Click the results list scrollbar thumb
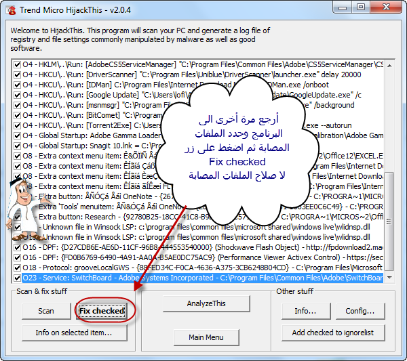The height and width of the screenshot is (361, 407). [389, 221]
